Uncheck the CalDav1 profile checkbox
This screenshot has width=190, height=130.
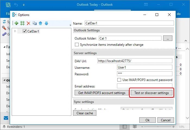coord(25,31)
